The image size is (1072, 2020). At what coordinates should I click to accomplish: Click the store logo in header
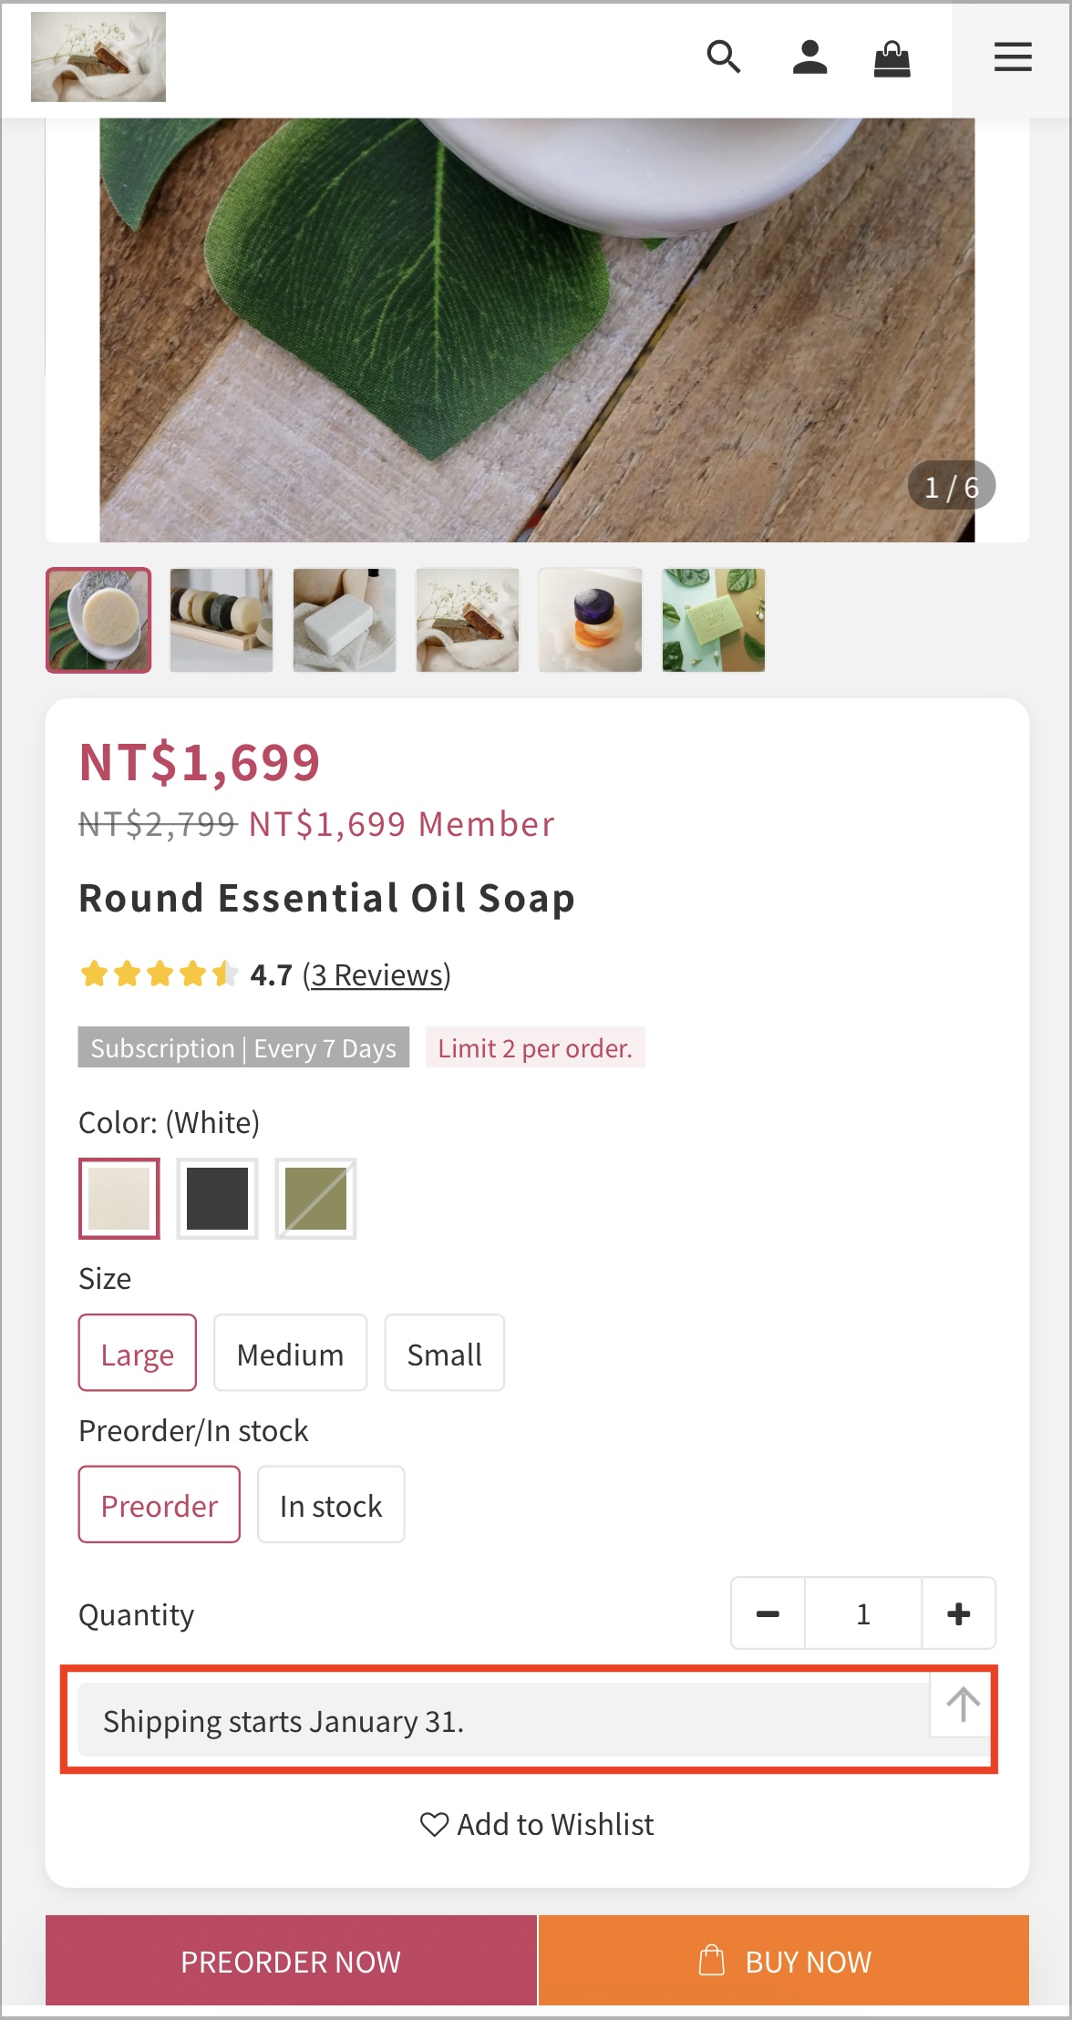[98, 57]
